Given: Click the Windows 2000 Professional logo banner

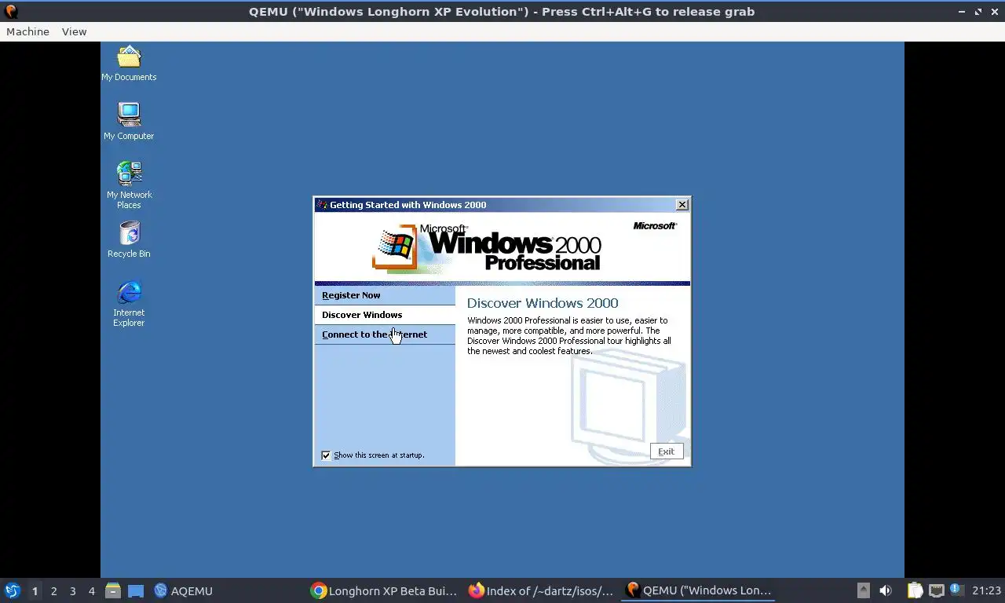Looking at the screenshot, I should coord(487,247).
